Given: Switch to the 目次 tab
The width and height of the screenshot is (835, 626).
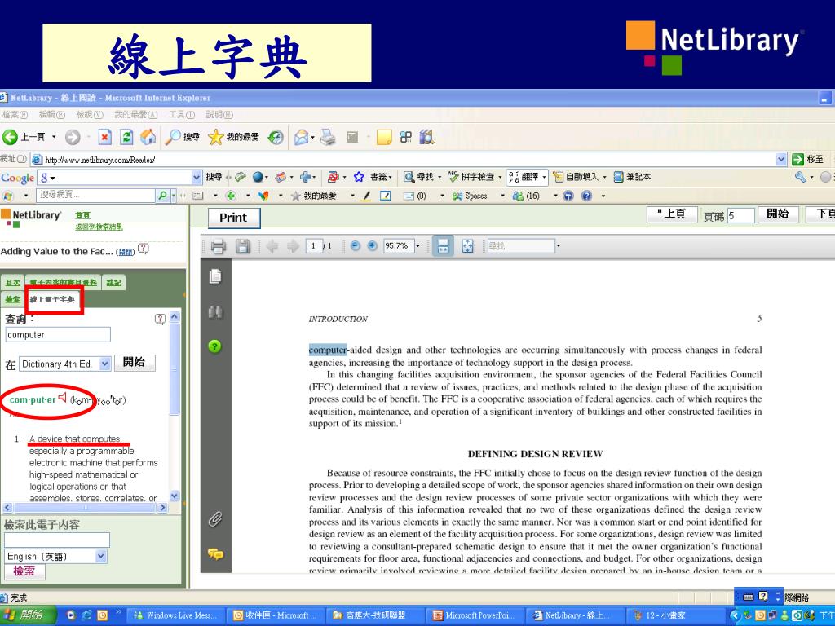Looking at the screenshot, I should (x=13, y=283).
